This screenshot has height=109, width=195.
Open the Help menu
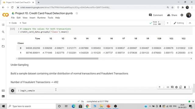[58, 18]
